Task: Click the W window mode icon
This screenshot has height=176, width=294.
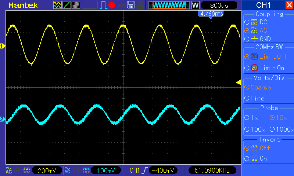Action: click(195, 5)
